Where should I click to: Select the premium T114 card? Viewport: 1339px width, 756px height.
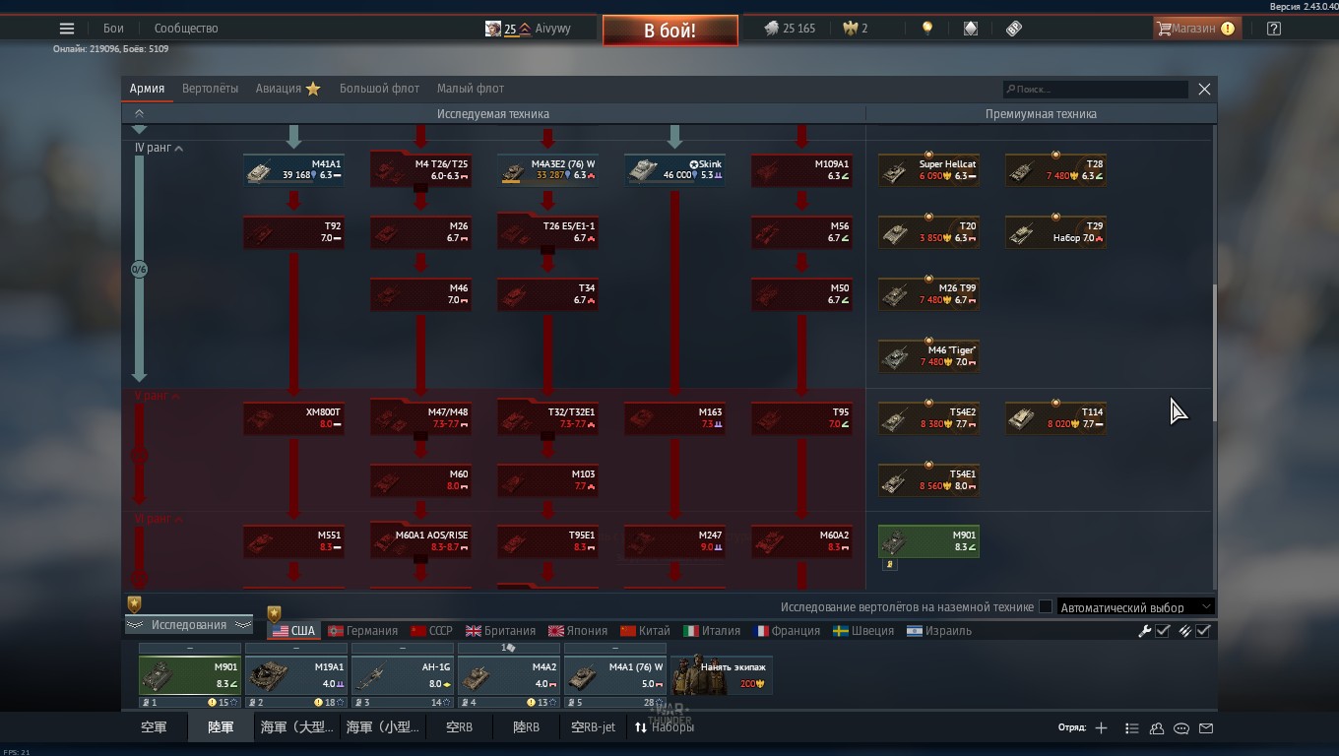coord(1055,418)
